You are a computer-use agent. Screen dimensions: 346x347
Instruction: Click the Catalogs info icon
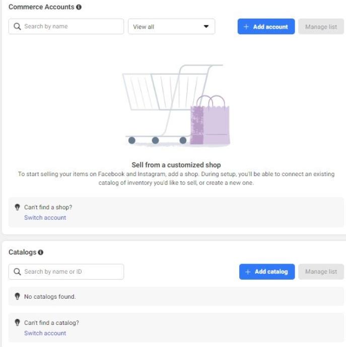[x=41, y=252]
